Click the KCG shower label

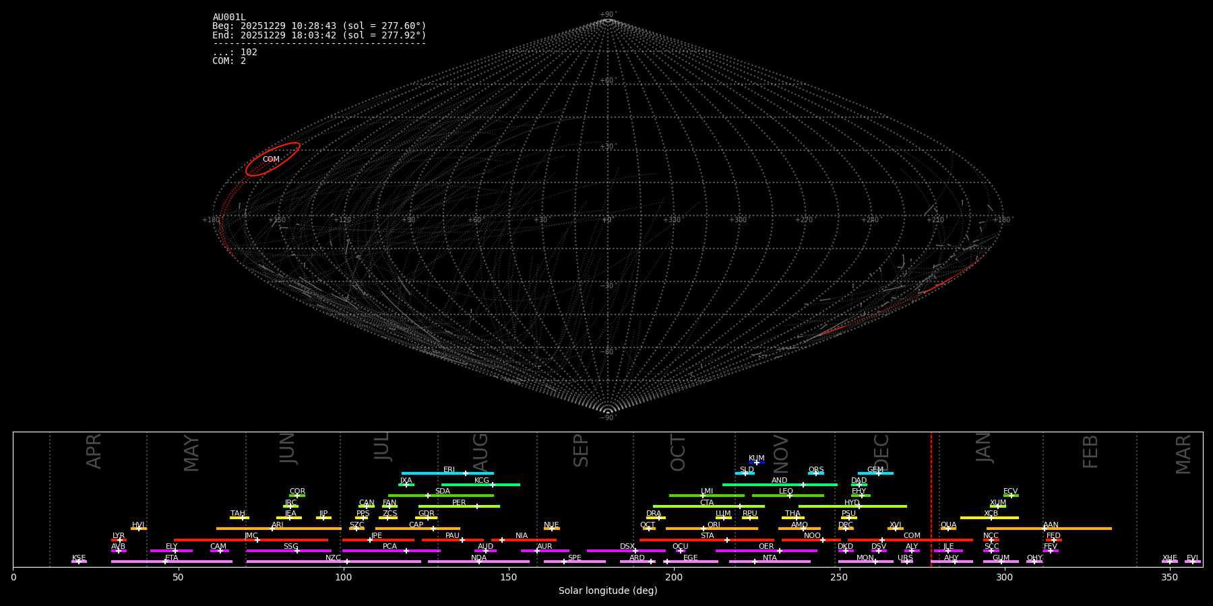(x=482, y=481)
